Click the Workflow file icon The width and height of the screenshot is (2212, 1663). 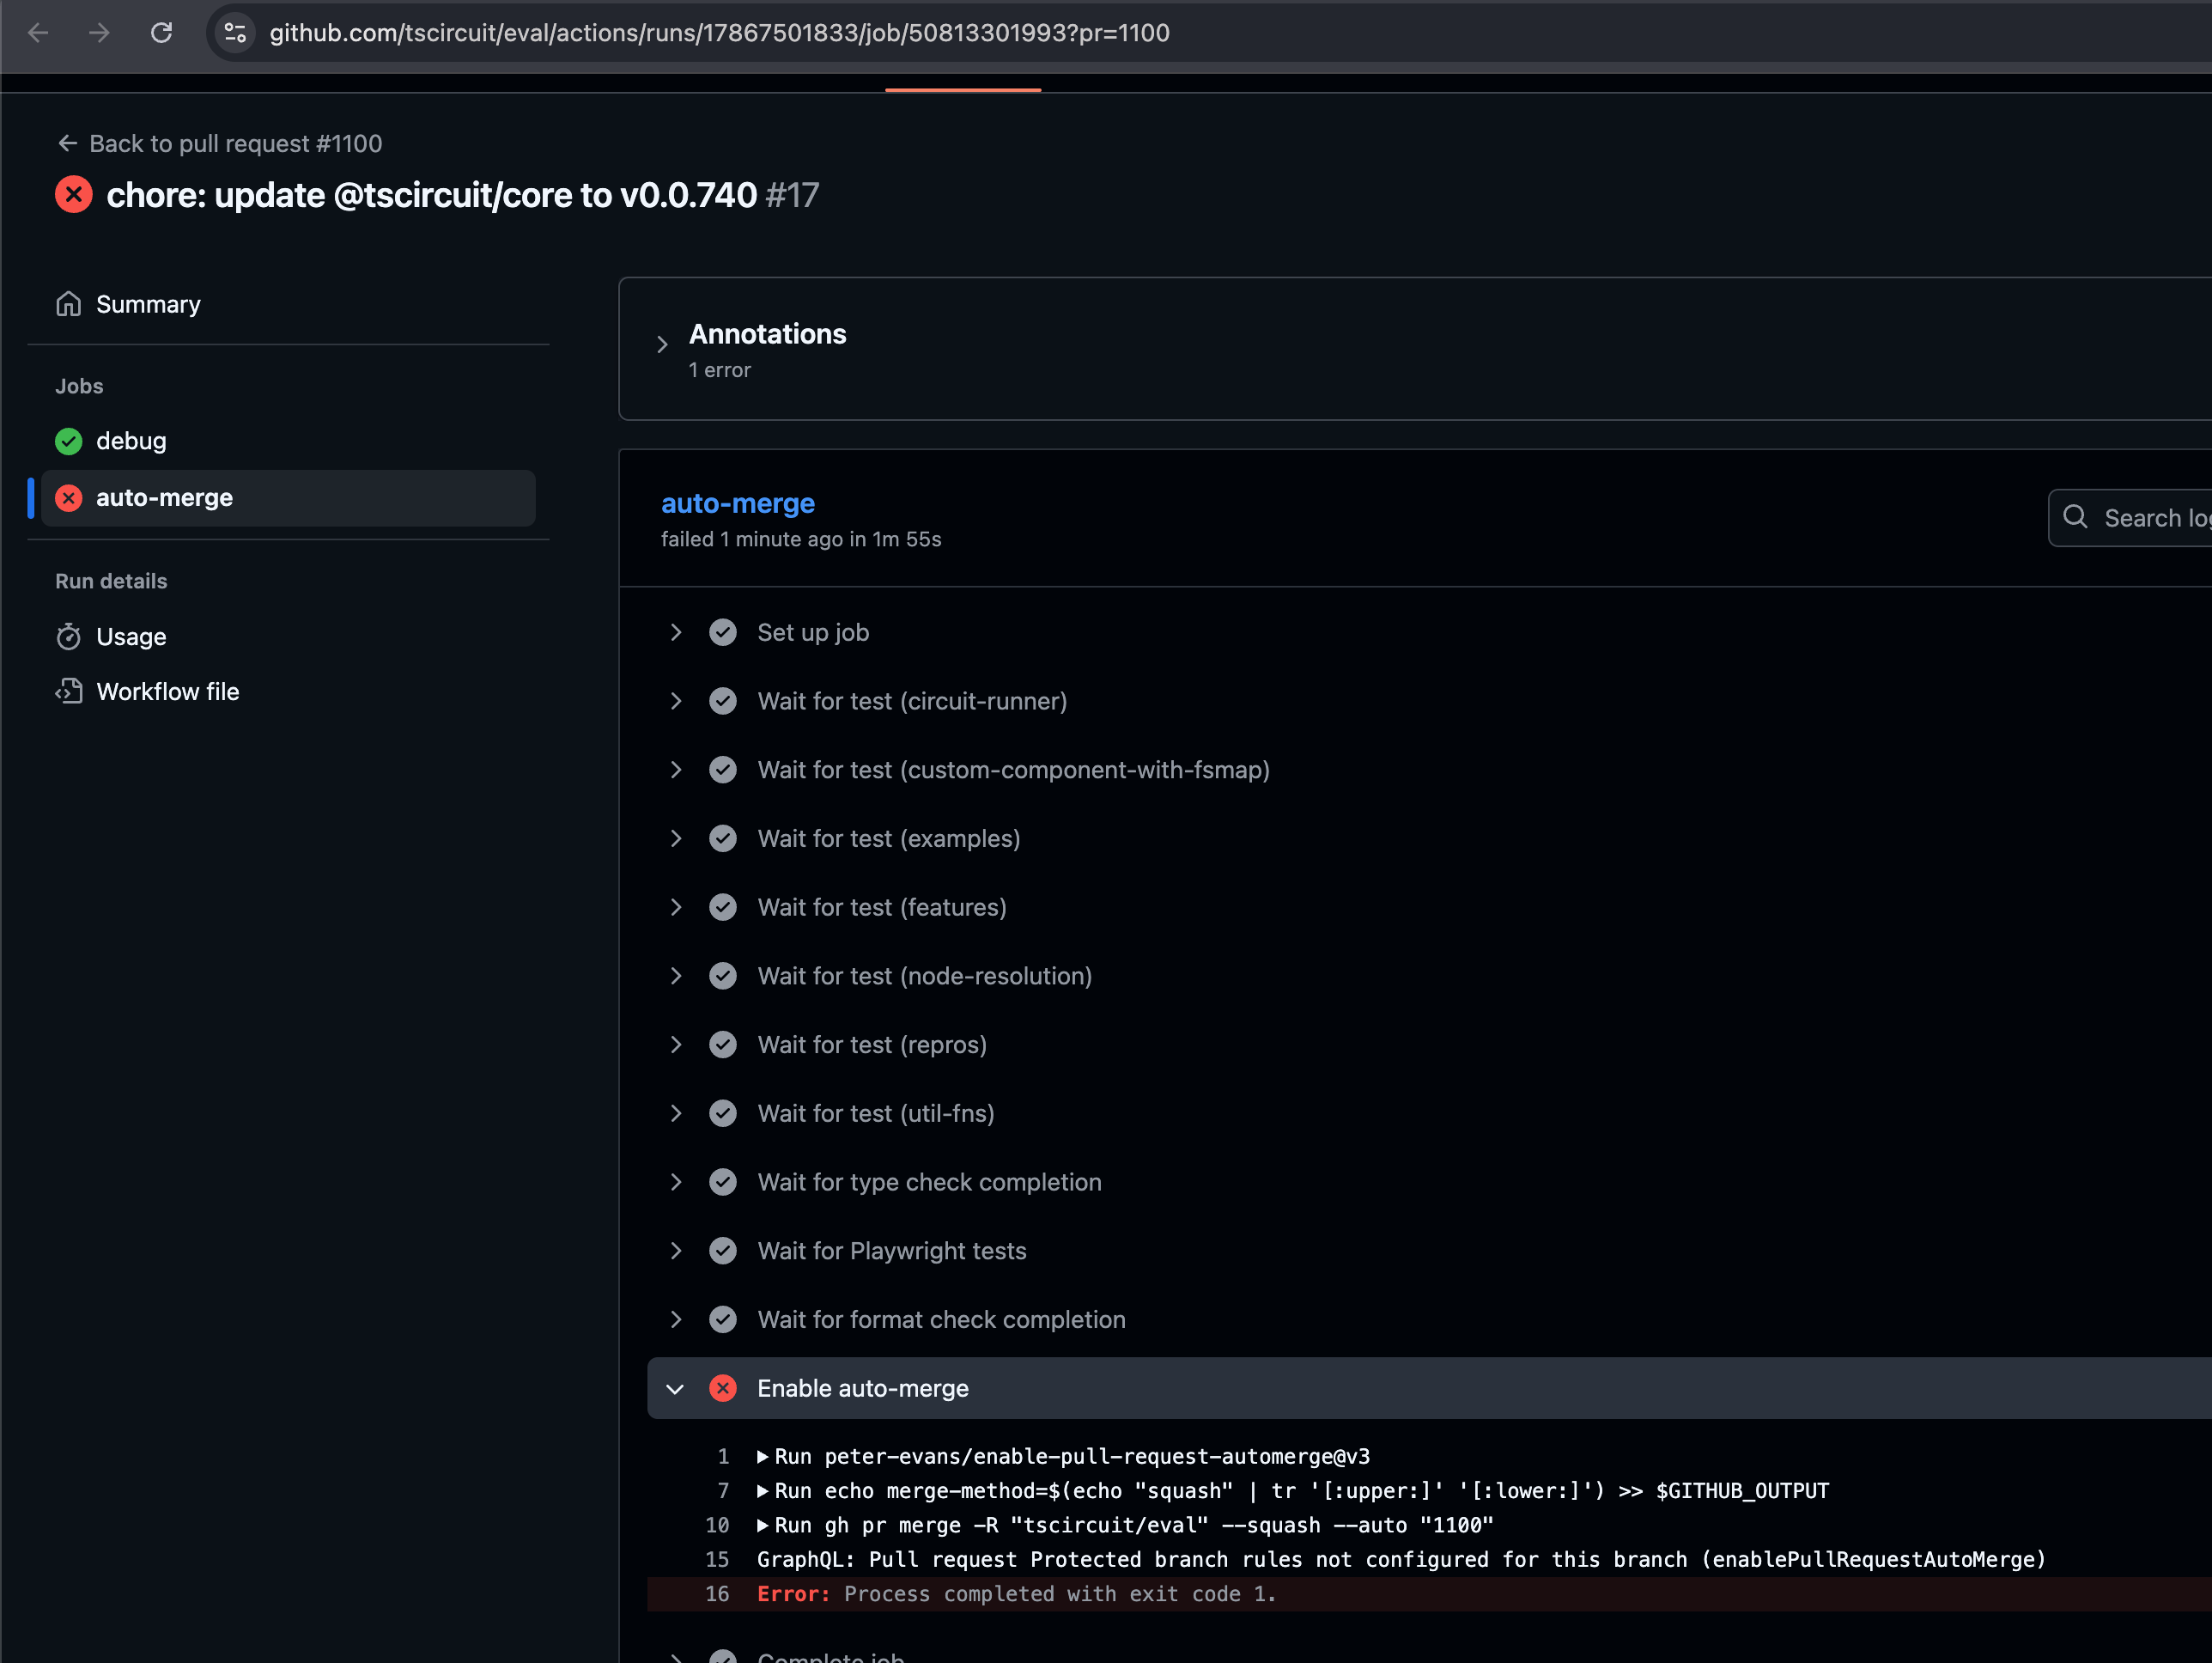click(68, 691)
